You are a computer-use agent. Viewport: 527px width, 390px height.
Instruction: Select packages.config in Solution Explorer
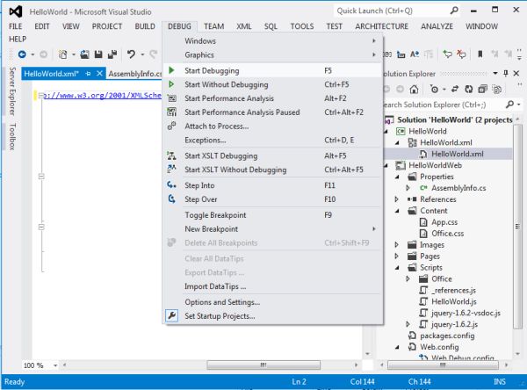tap(447, 336)
